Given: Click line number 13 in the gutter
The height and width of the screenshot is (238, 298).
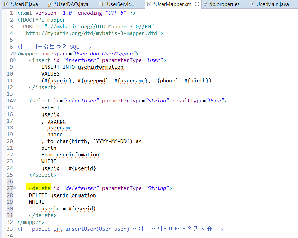Looking at the screenshot, I should pyautogui.click(x=10, y=94).
